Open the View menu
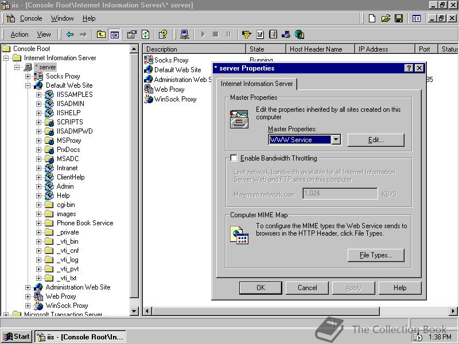This screenshot has width=459, height=344. tap(44, 34)
